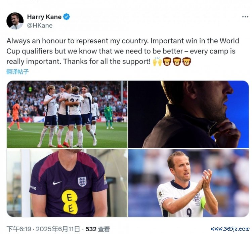Open the photo of captain applauding
Screen dimensions: 252x234
(188, 183)
